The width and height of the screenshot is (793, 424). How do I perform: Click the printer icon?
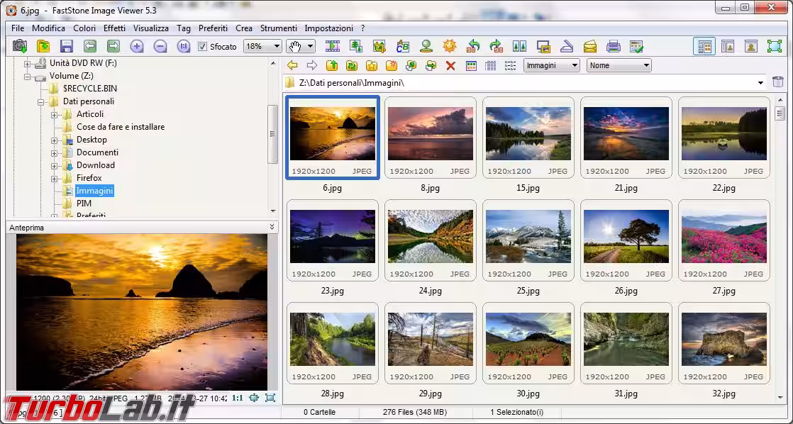pos(614,47)
